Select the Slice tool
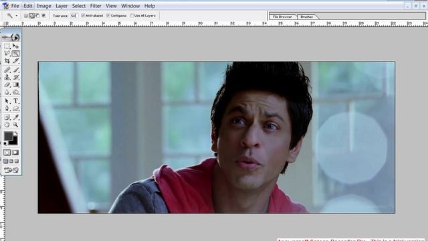The image size is (428, 241). (x=15, y=61)
